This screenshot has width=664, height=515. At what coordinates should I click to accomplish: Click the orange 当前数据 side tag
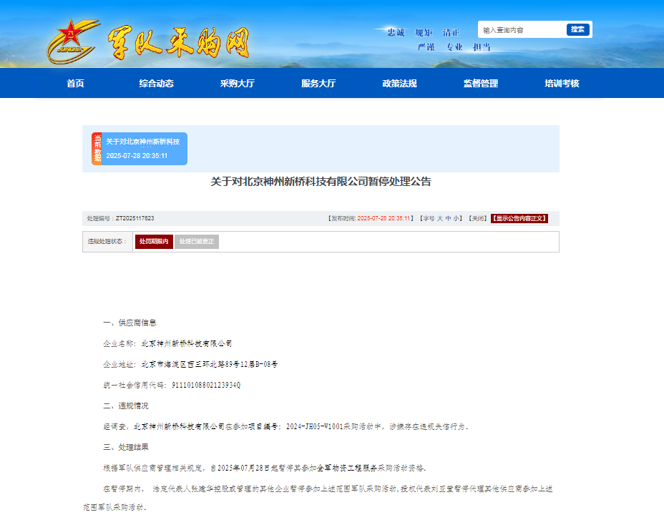point(97,149)
